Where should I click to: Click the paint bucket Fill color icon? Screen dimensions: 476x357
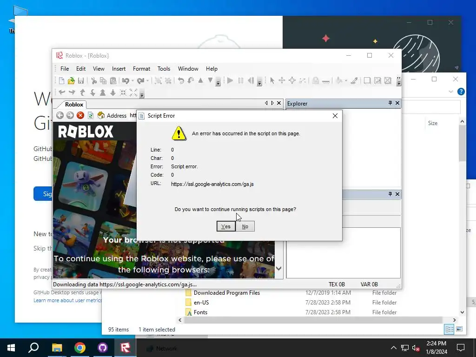click(x=339, y=81)
